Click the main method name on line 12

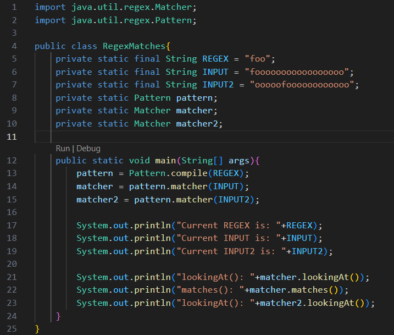pyautogui.click(x=165, y=161)
